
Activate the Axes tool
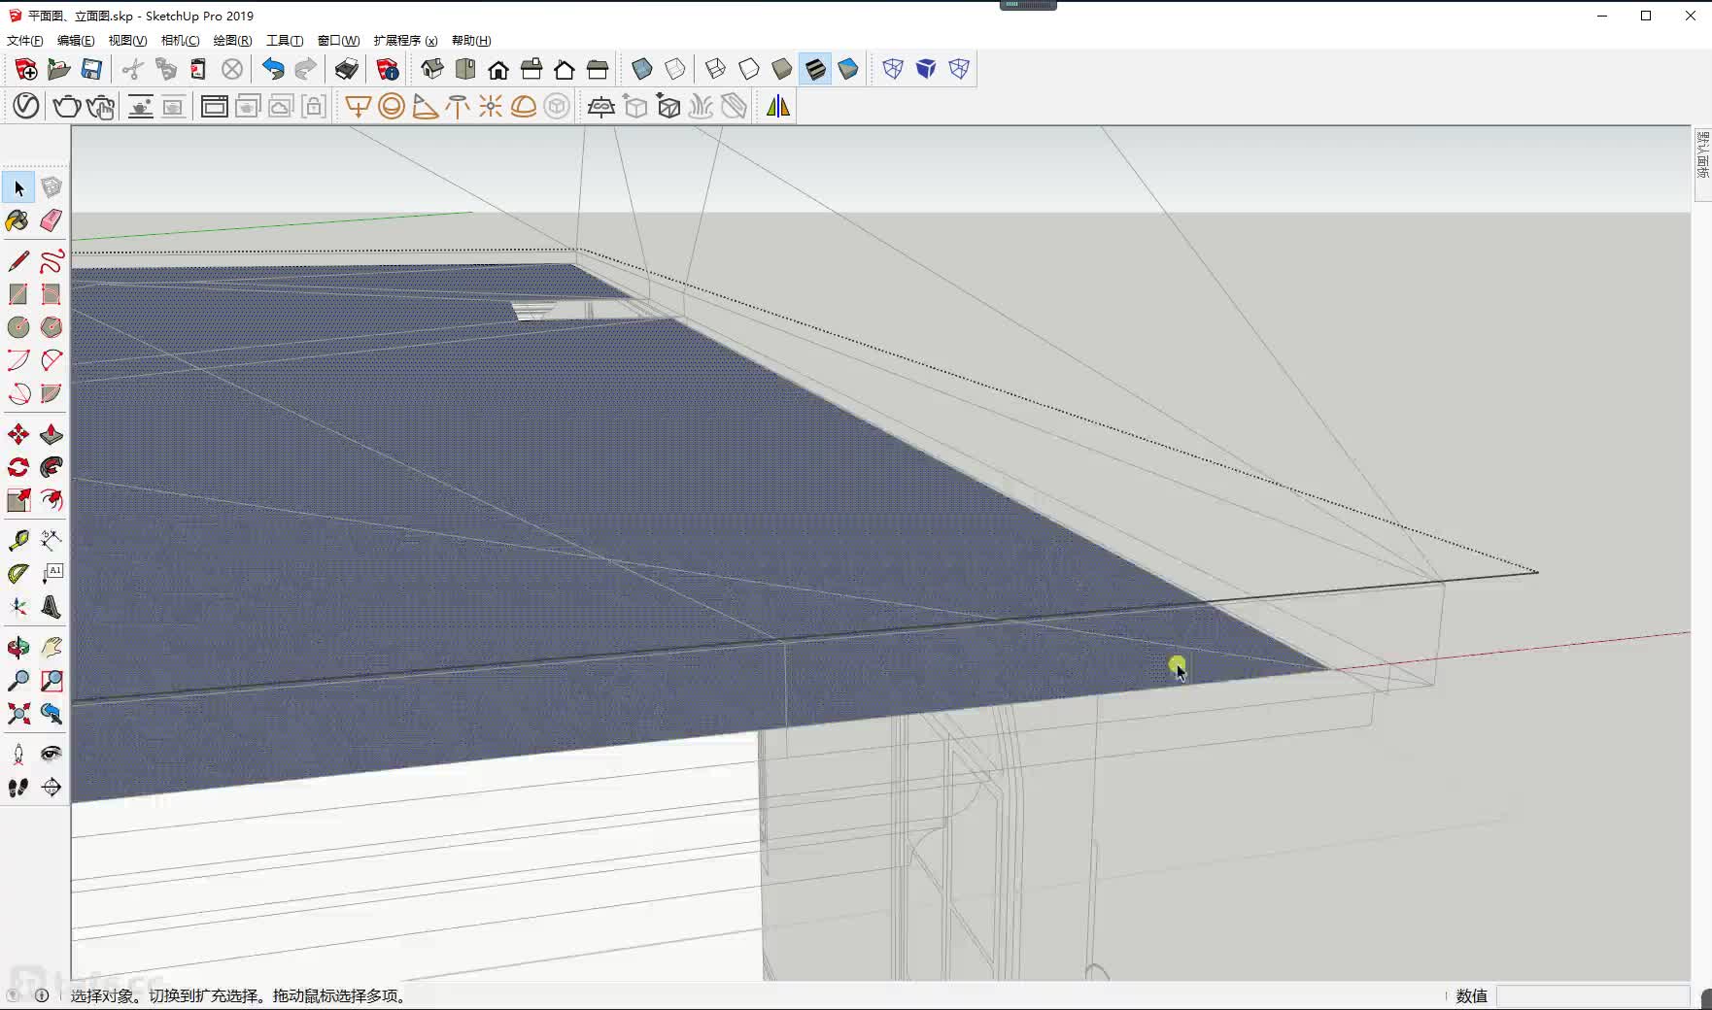coord(17,607)
